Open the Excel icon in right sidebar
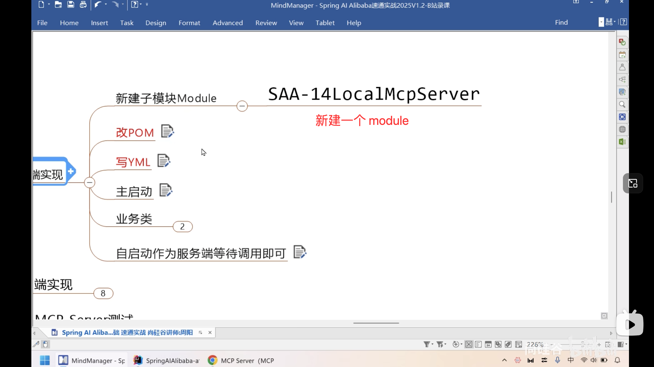 622,142
